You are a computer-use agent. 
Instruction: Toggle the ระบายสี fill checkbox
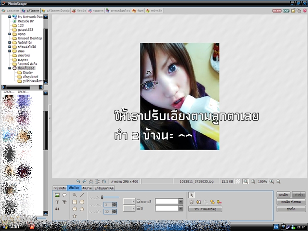point(139,201)
